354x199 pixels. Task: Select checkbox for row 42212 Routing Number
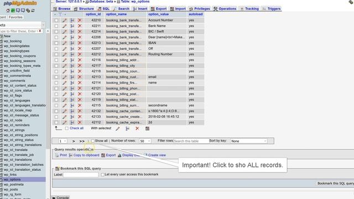(56, 54)
